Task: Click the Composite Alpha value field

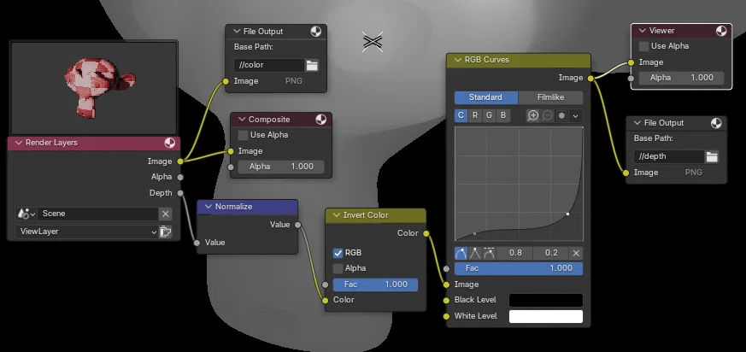Action: point(280,167)
